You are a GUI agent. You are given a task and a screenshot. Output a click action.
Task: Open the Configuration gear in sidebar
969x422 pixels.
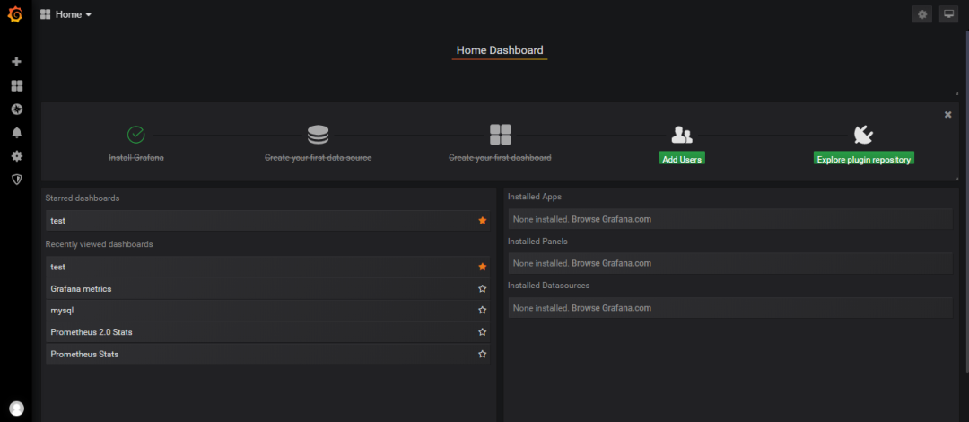17,156
